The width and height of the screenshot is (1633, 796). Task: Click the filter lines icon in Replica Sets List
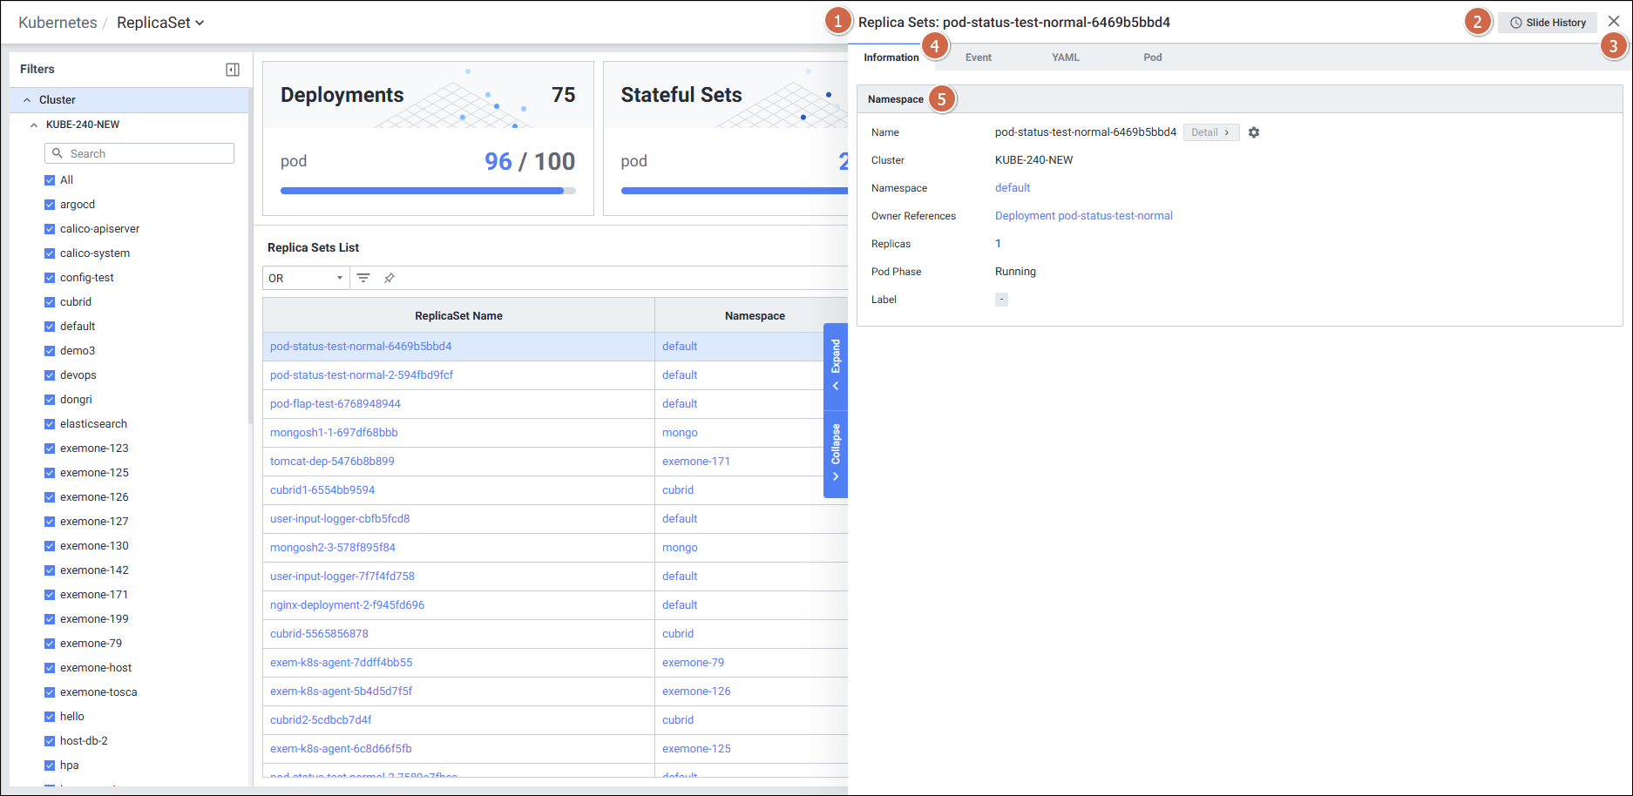(363, 278)
